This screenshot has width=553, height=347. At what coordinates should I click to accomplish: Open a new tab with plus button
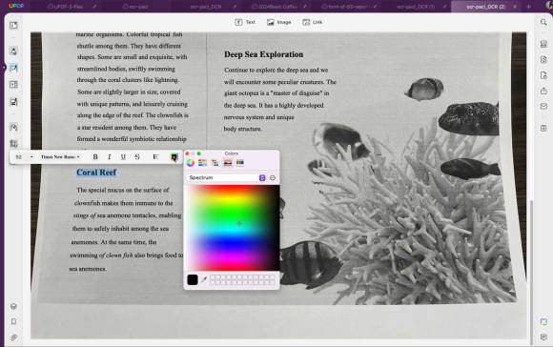point(528,7)
